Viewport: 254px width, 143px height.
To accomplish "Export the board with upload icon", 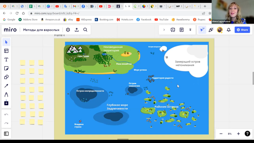I will click(77, 30).
